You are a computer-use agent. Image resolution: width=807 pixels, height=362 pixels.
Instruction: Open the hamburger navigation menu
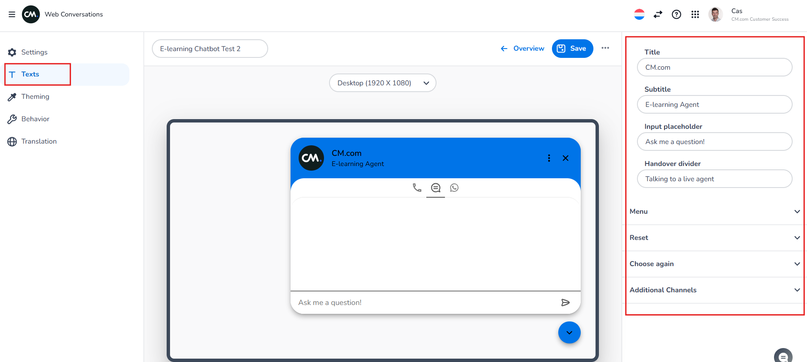pyautogui.click(x=12, y=14)
